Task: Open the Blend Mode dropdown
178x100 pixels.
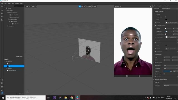Action: [x=170, y=66]
